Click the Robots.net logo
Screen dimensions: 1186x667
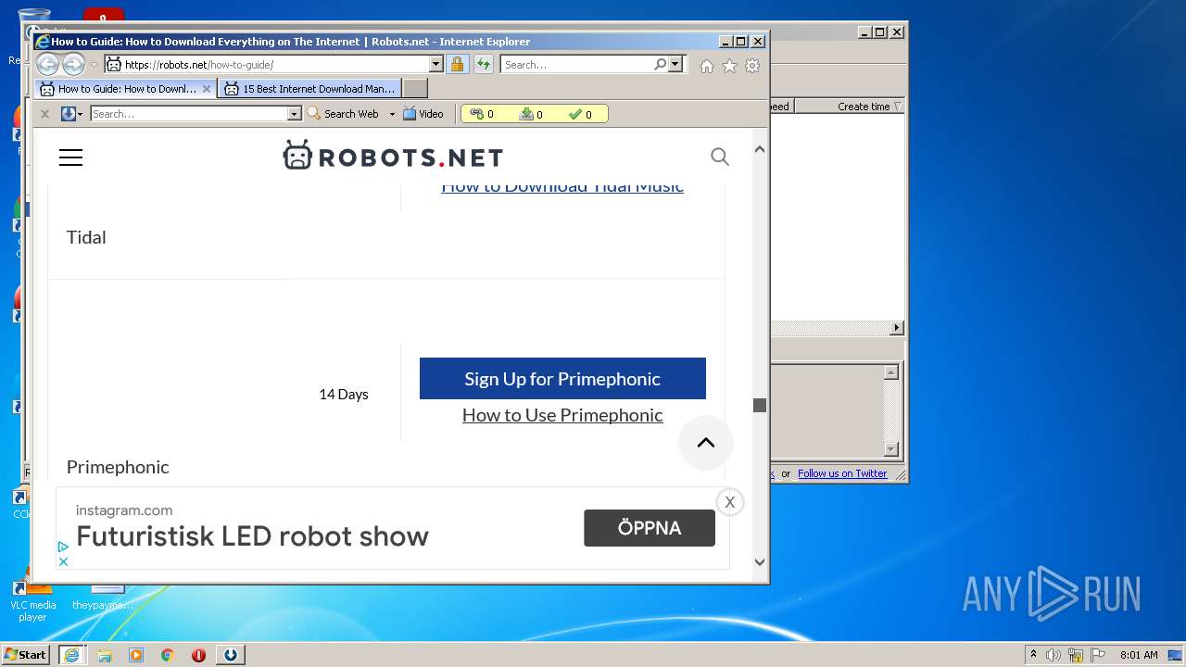pyautogui.click(x=393, y=157)
